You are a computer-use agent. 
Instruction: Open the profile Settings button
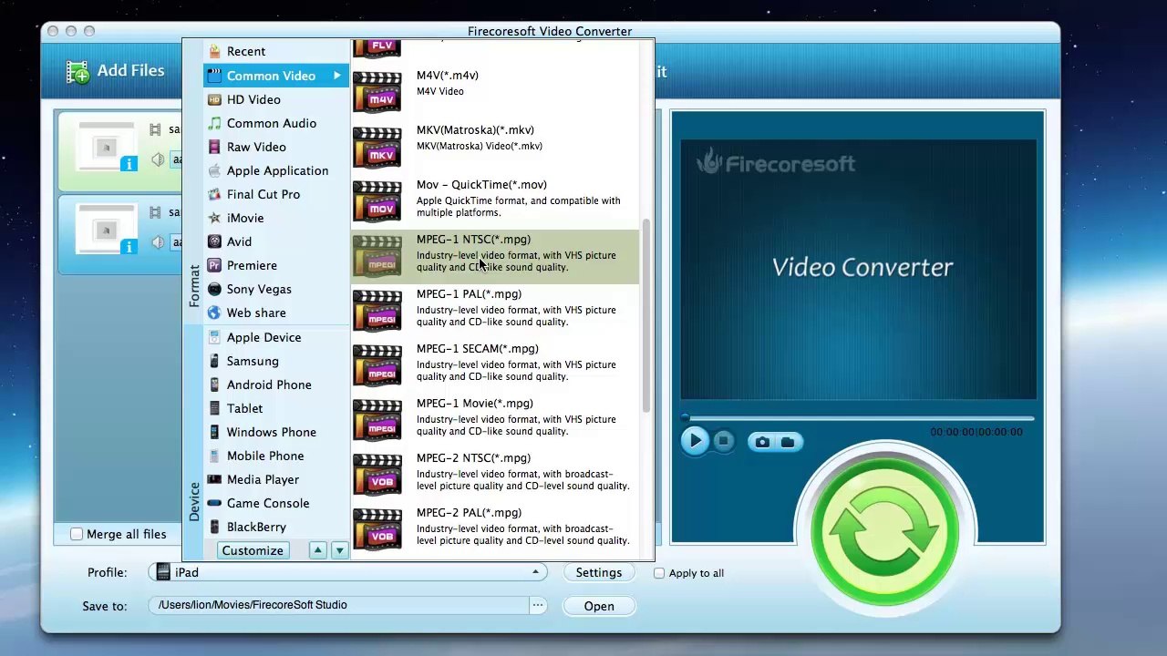pos(599,572)
